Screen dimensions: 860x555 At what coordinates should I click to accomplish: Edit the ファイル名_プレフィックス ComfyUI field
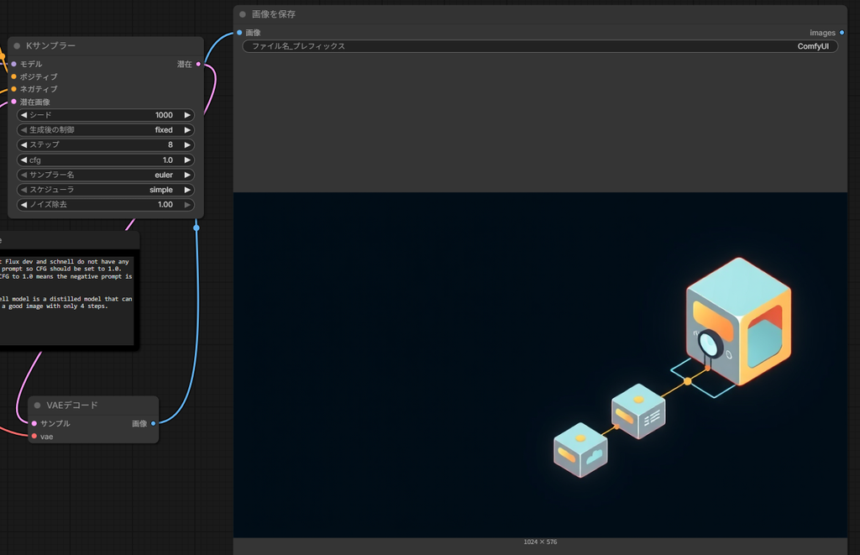(540, 46)
